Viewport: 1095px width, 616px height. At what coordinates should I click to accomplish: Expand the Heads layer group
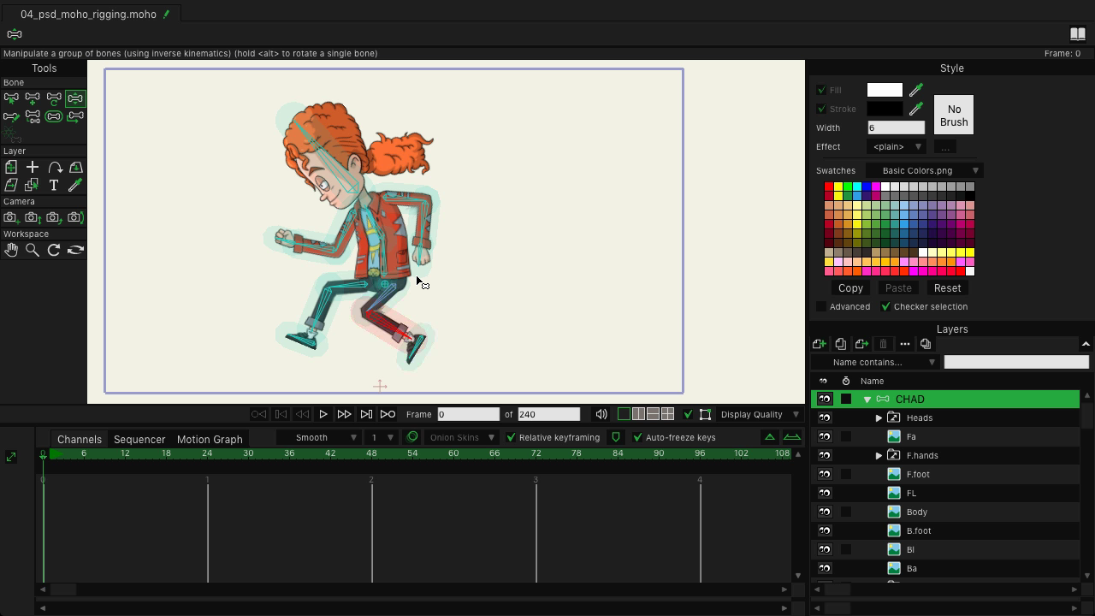click(879, 418)
